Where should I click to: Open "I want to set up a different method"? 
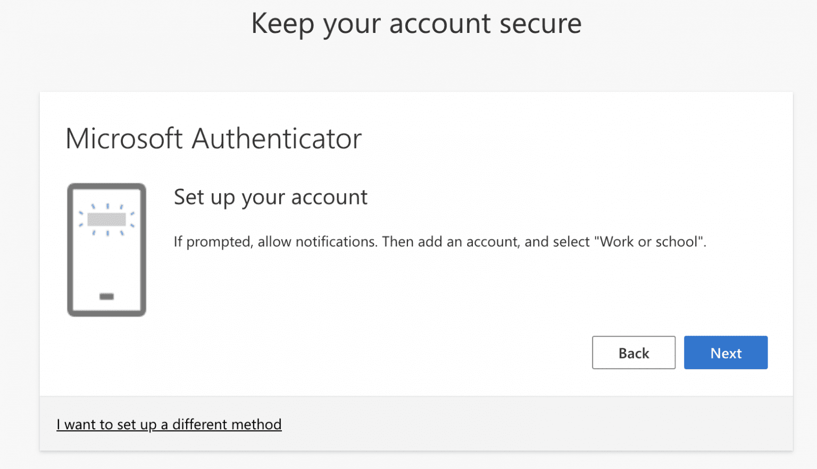[169, 424]
